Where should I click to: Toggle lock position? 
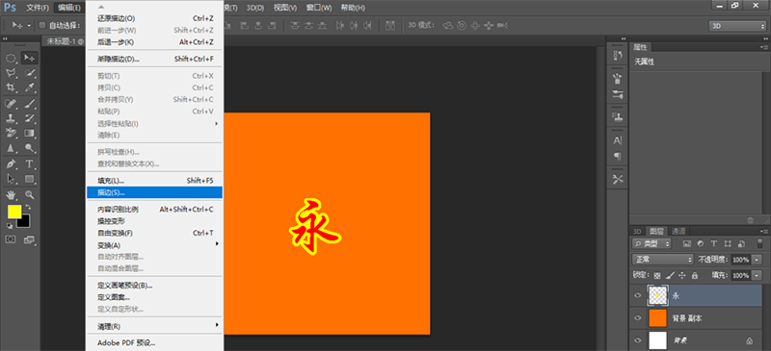[x=682, y=275]
